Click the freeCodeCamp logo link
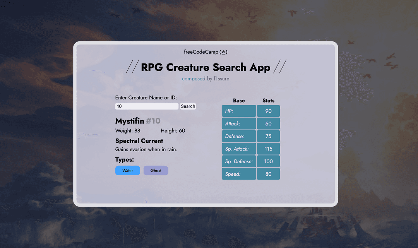 pyautogui.click(x=205, y=51)
